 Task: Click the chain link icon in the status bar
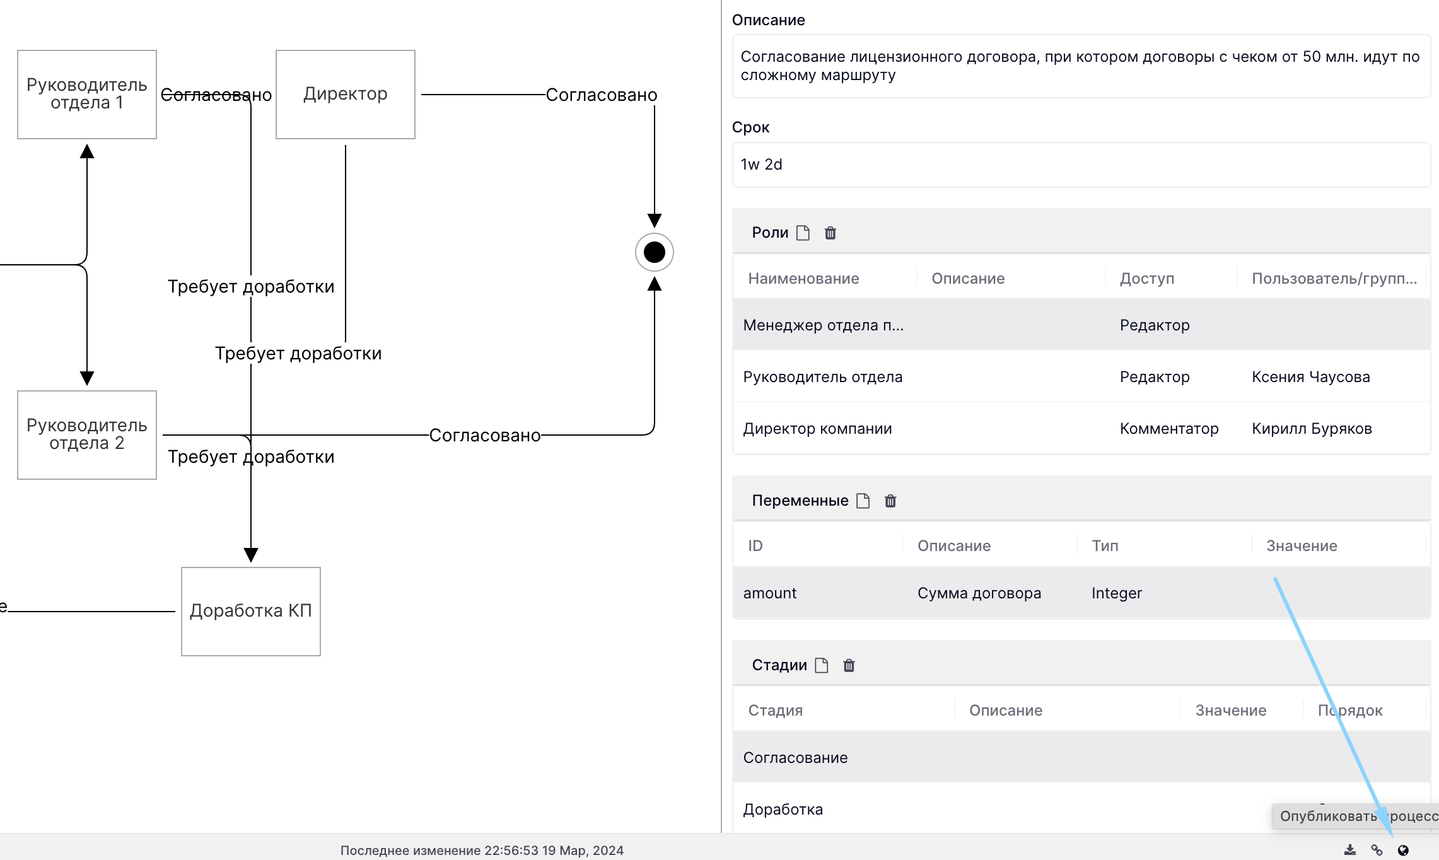point(1377,851)
